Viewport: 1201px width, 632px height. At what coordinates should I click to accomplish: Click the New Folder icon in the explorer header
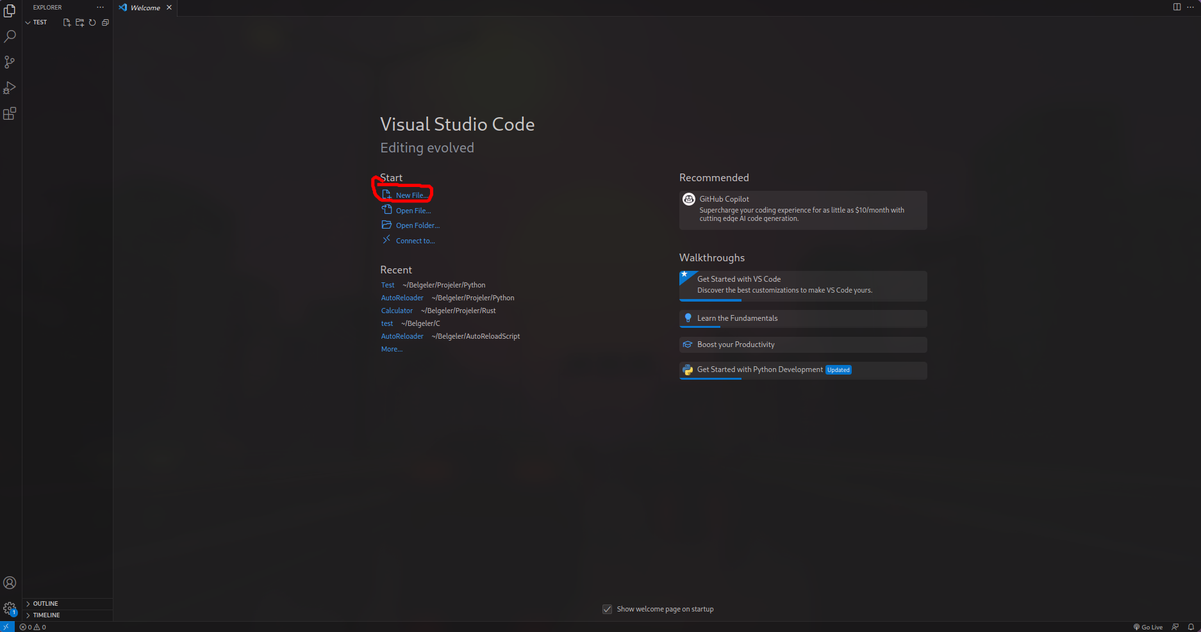(79, 22)
